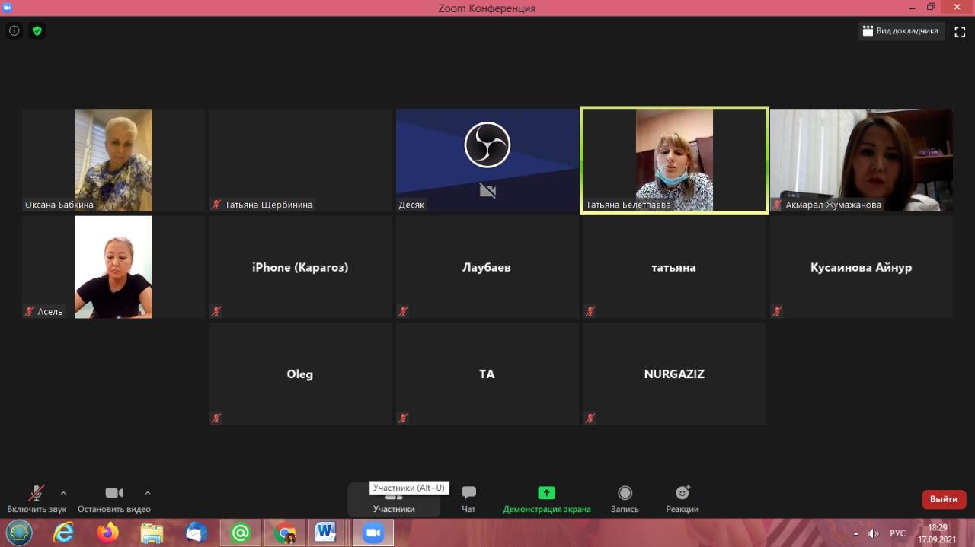Restore down the Zoom window
Viewport: 975px width, 547px height.
[x=930, y=7]
